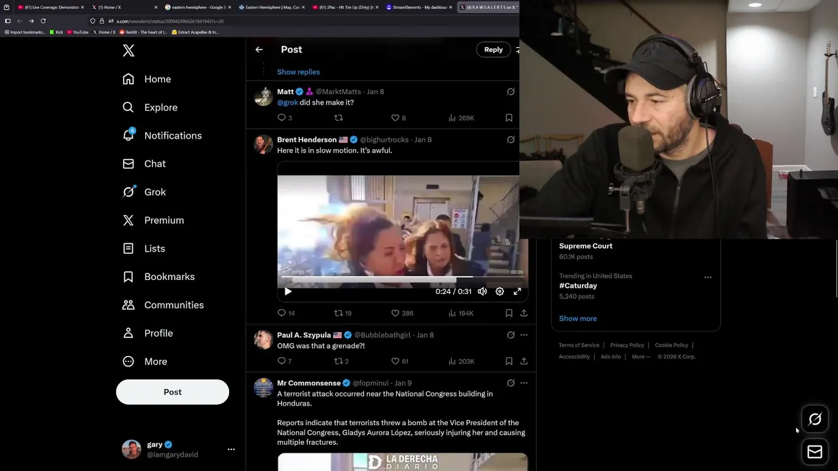Viewport: 838px width, 471px height.
Task: Mute the video volume icon
Action: [x=483, y=292]
